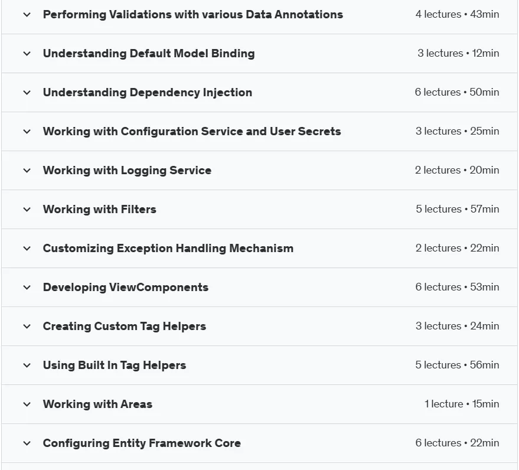This screenshot has width=519, height=470.
Task: Open Using Built In Tag Helpers title
Action: click(115, 365)
